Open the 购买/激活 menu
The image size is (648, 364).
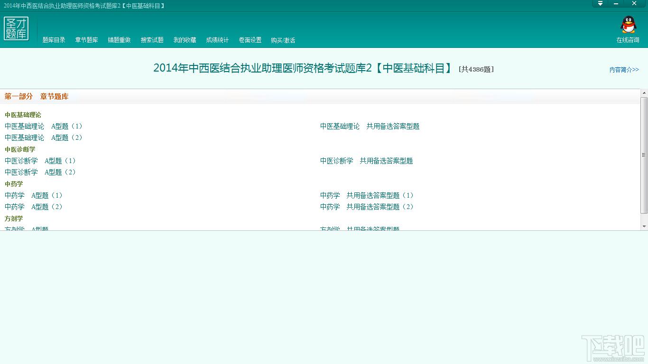[283, 40]
